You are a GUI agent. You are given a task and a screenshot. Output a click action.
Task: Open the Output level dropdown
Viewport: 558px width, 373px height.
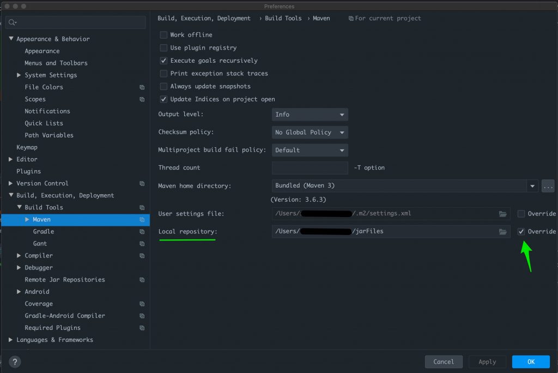[310, 115]
